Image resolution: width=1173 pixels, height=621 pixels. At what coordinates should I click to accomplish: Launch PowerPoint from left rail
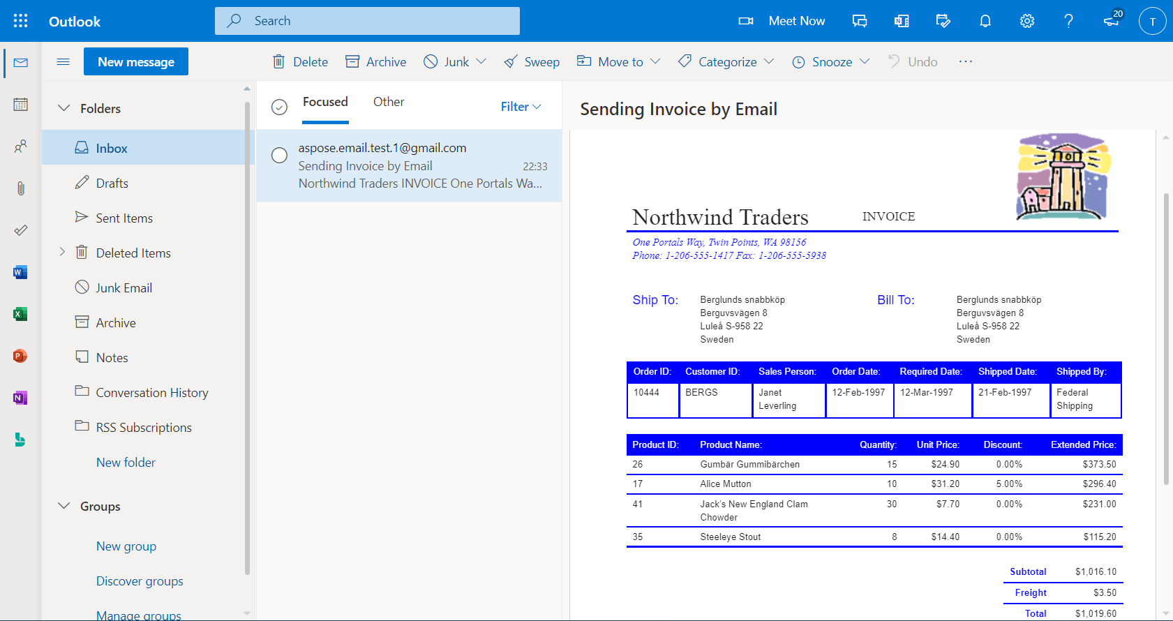(20, 356)
